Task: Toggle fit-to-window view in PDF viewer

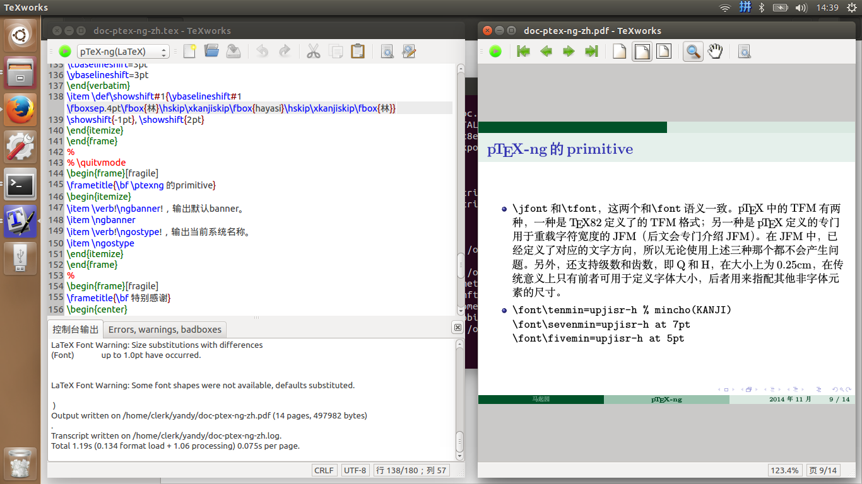Action: pos(664,52)
